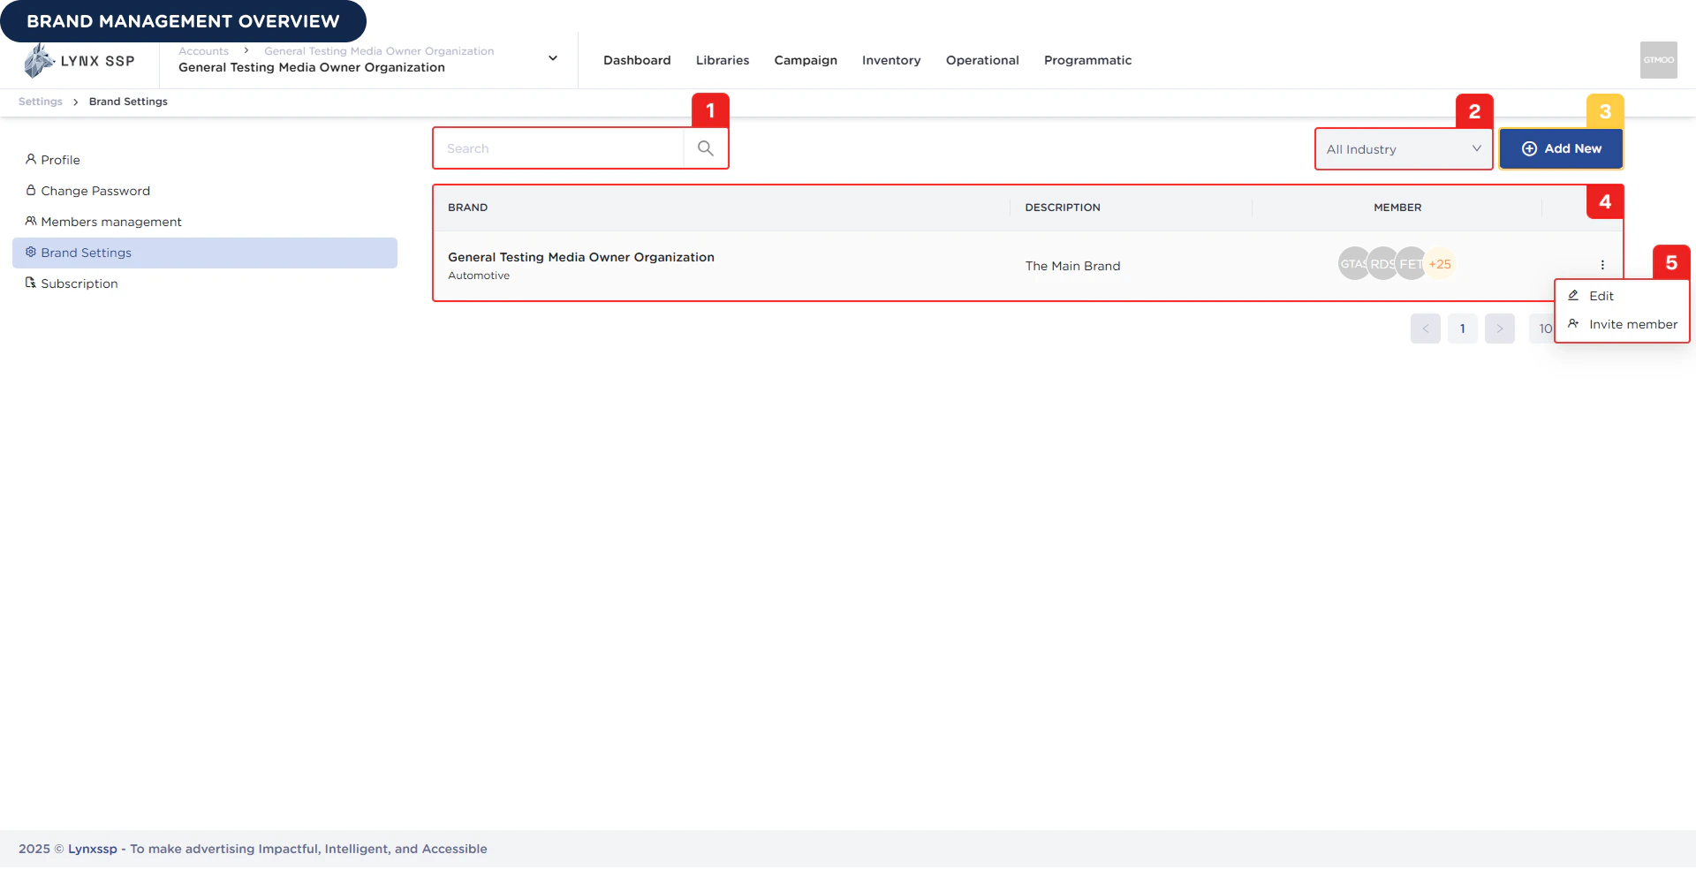Viewport: 1696px width, 869px height.
Task: Choose Invite member from the context menu
Action: coord(1622,324)
